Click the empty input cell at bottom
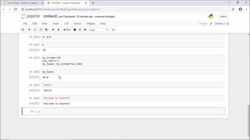The width and height of the screenshot is (250, 140). pos(133,111)
